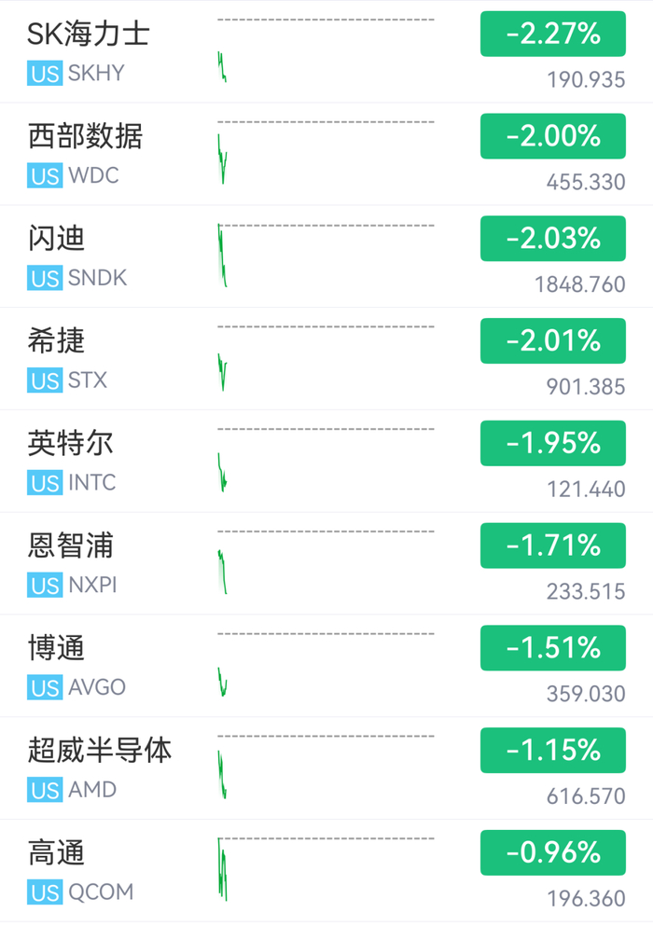Viewport: 653px width, 926px height.
Task: Tap the -1.71% change badge
Action: (x=552, y=546)
